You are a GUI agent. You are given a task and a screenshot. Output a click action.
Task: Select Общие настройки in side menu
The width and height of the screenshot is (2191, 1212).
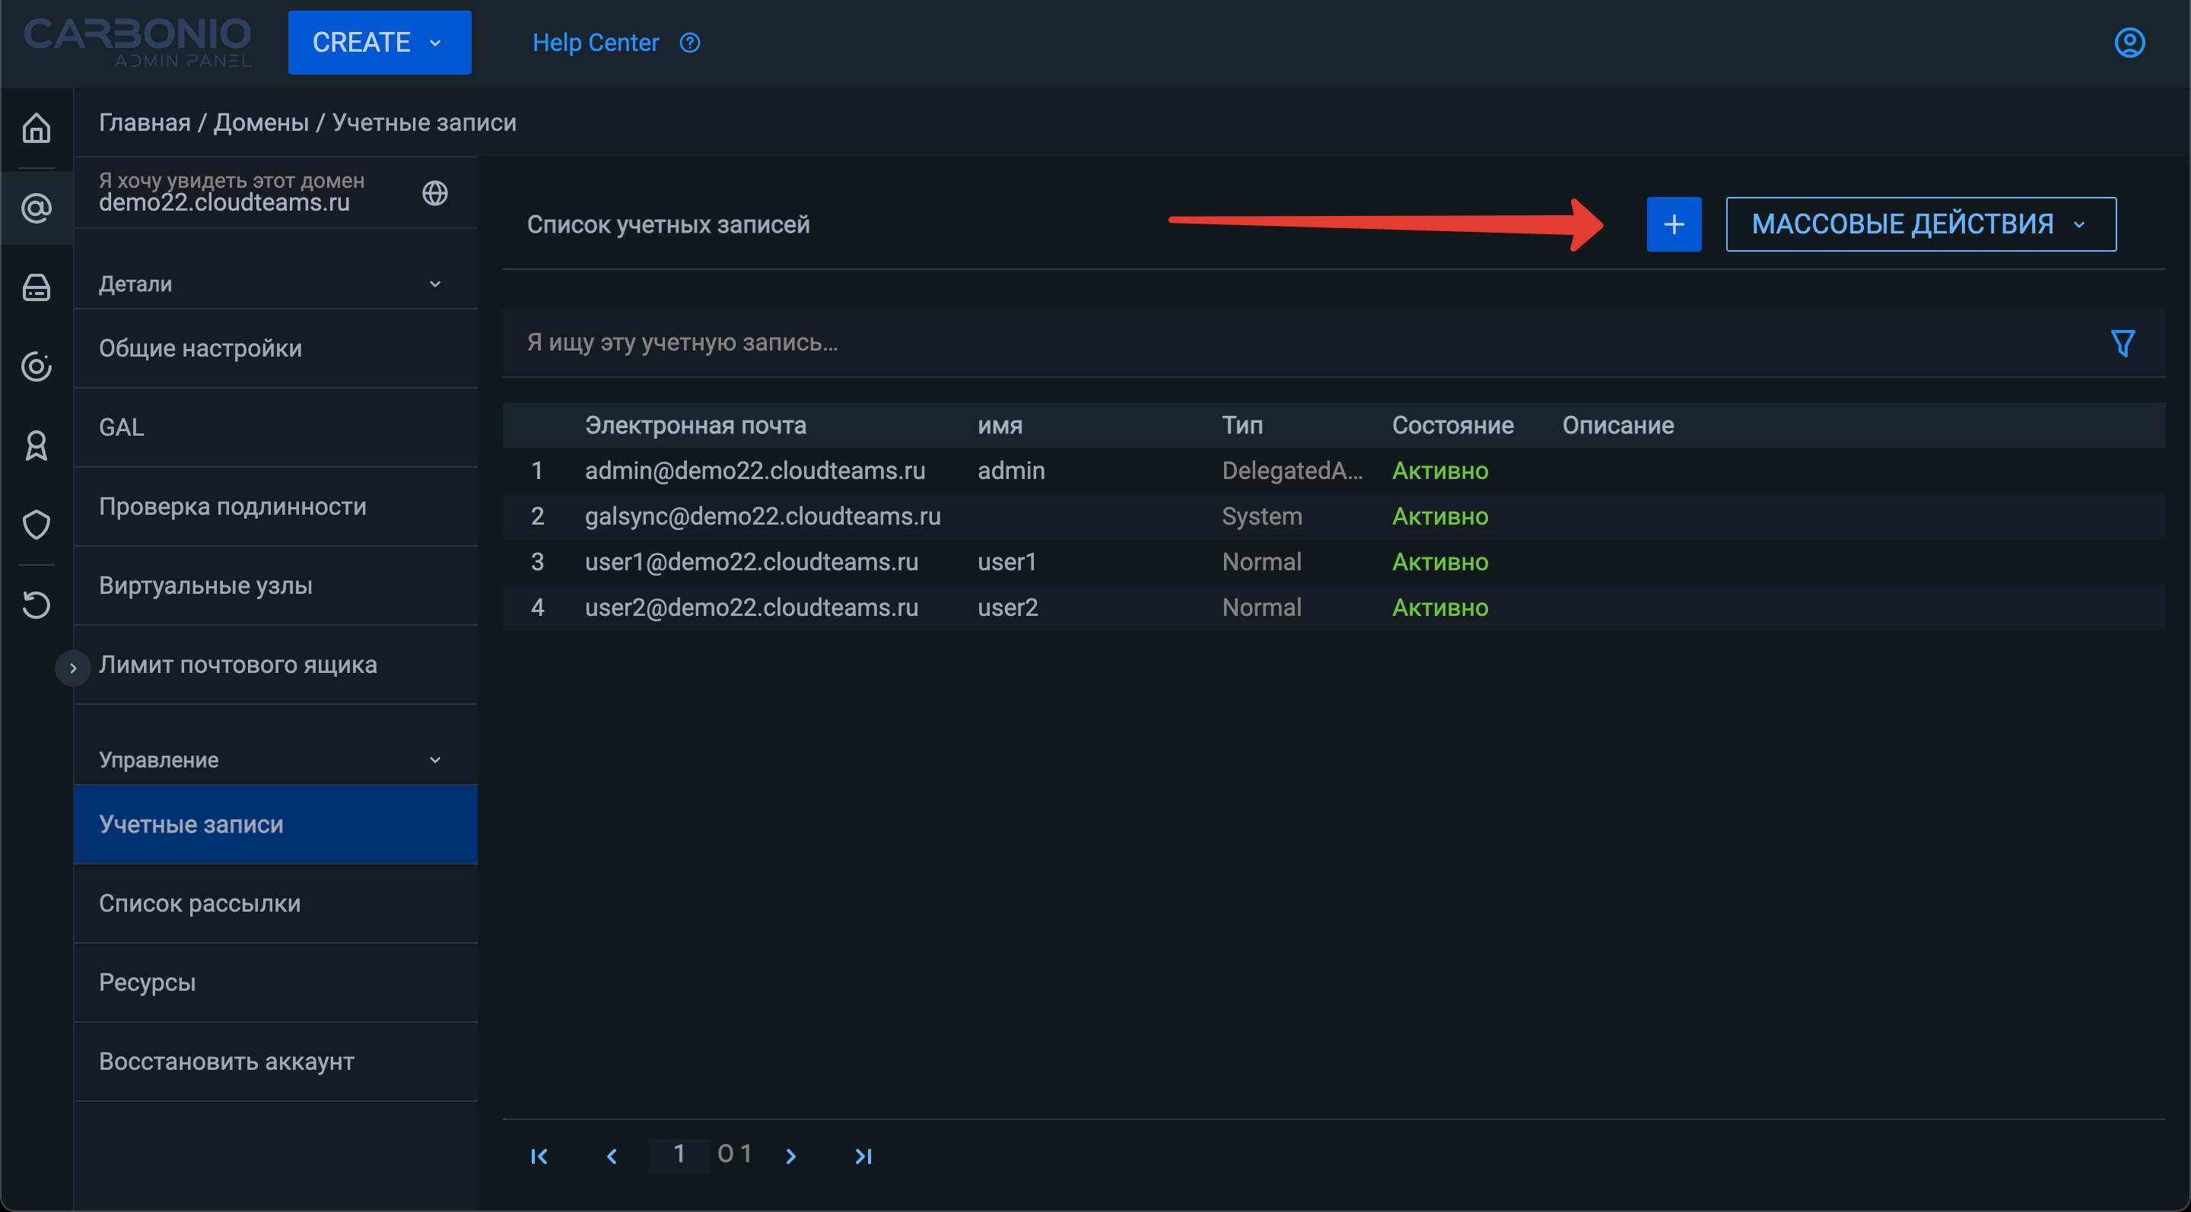pos(200,348)
